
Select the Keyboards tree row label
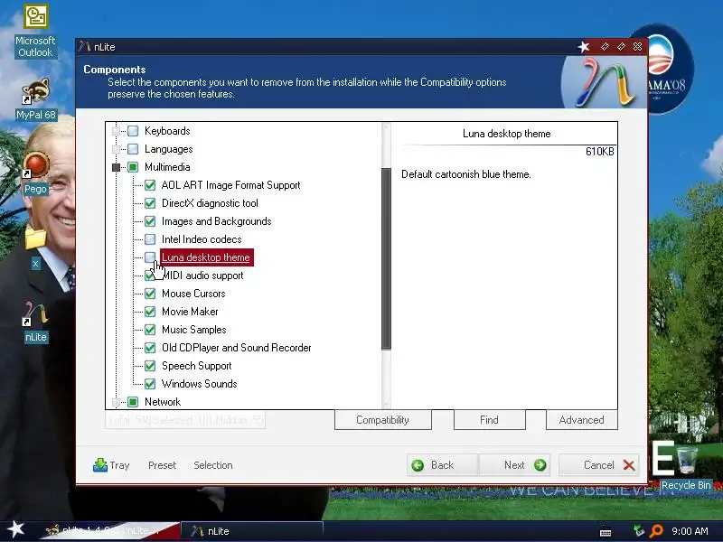click(167, 131)
